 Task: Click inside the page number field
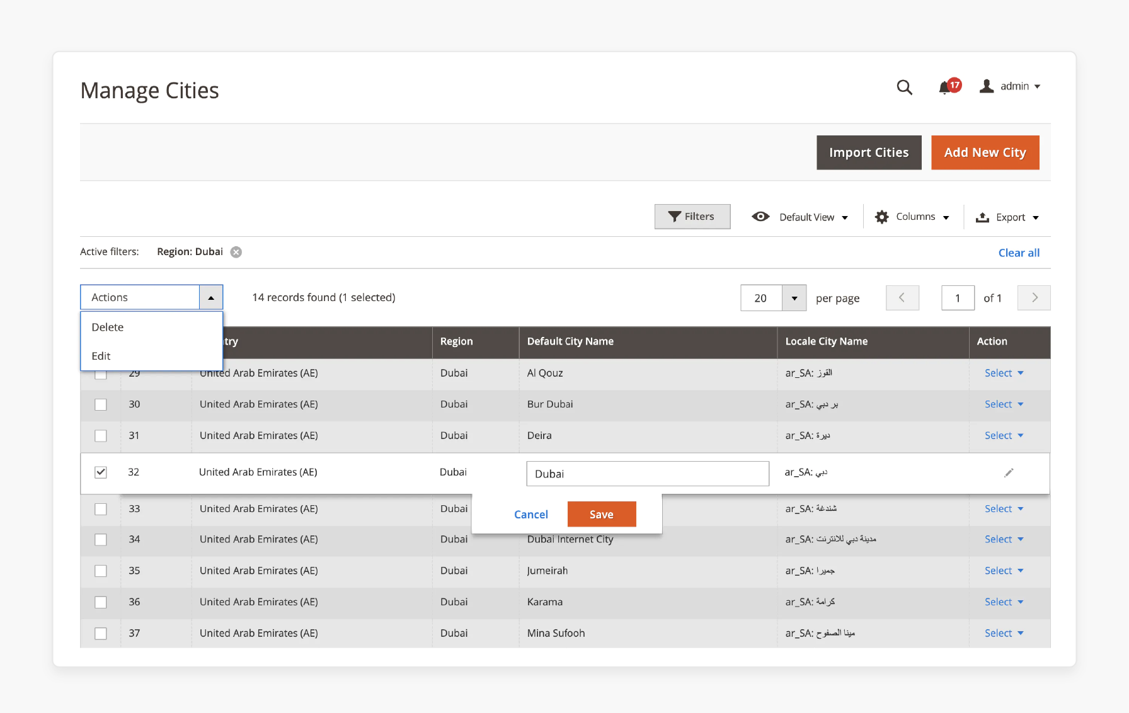pos(958,297)
